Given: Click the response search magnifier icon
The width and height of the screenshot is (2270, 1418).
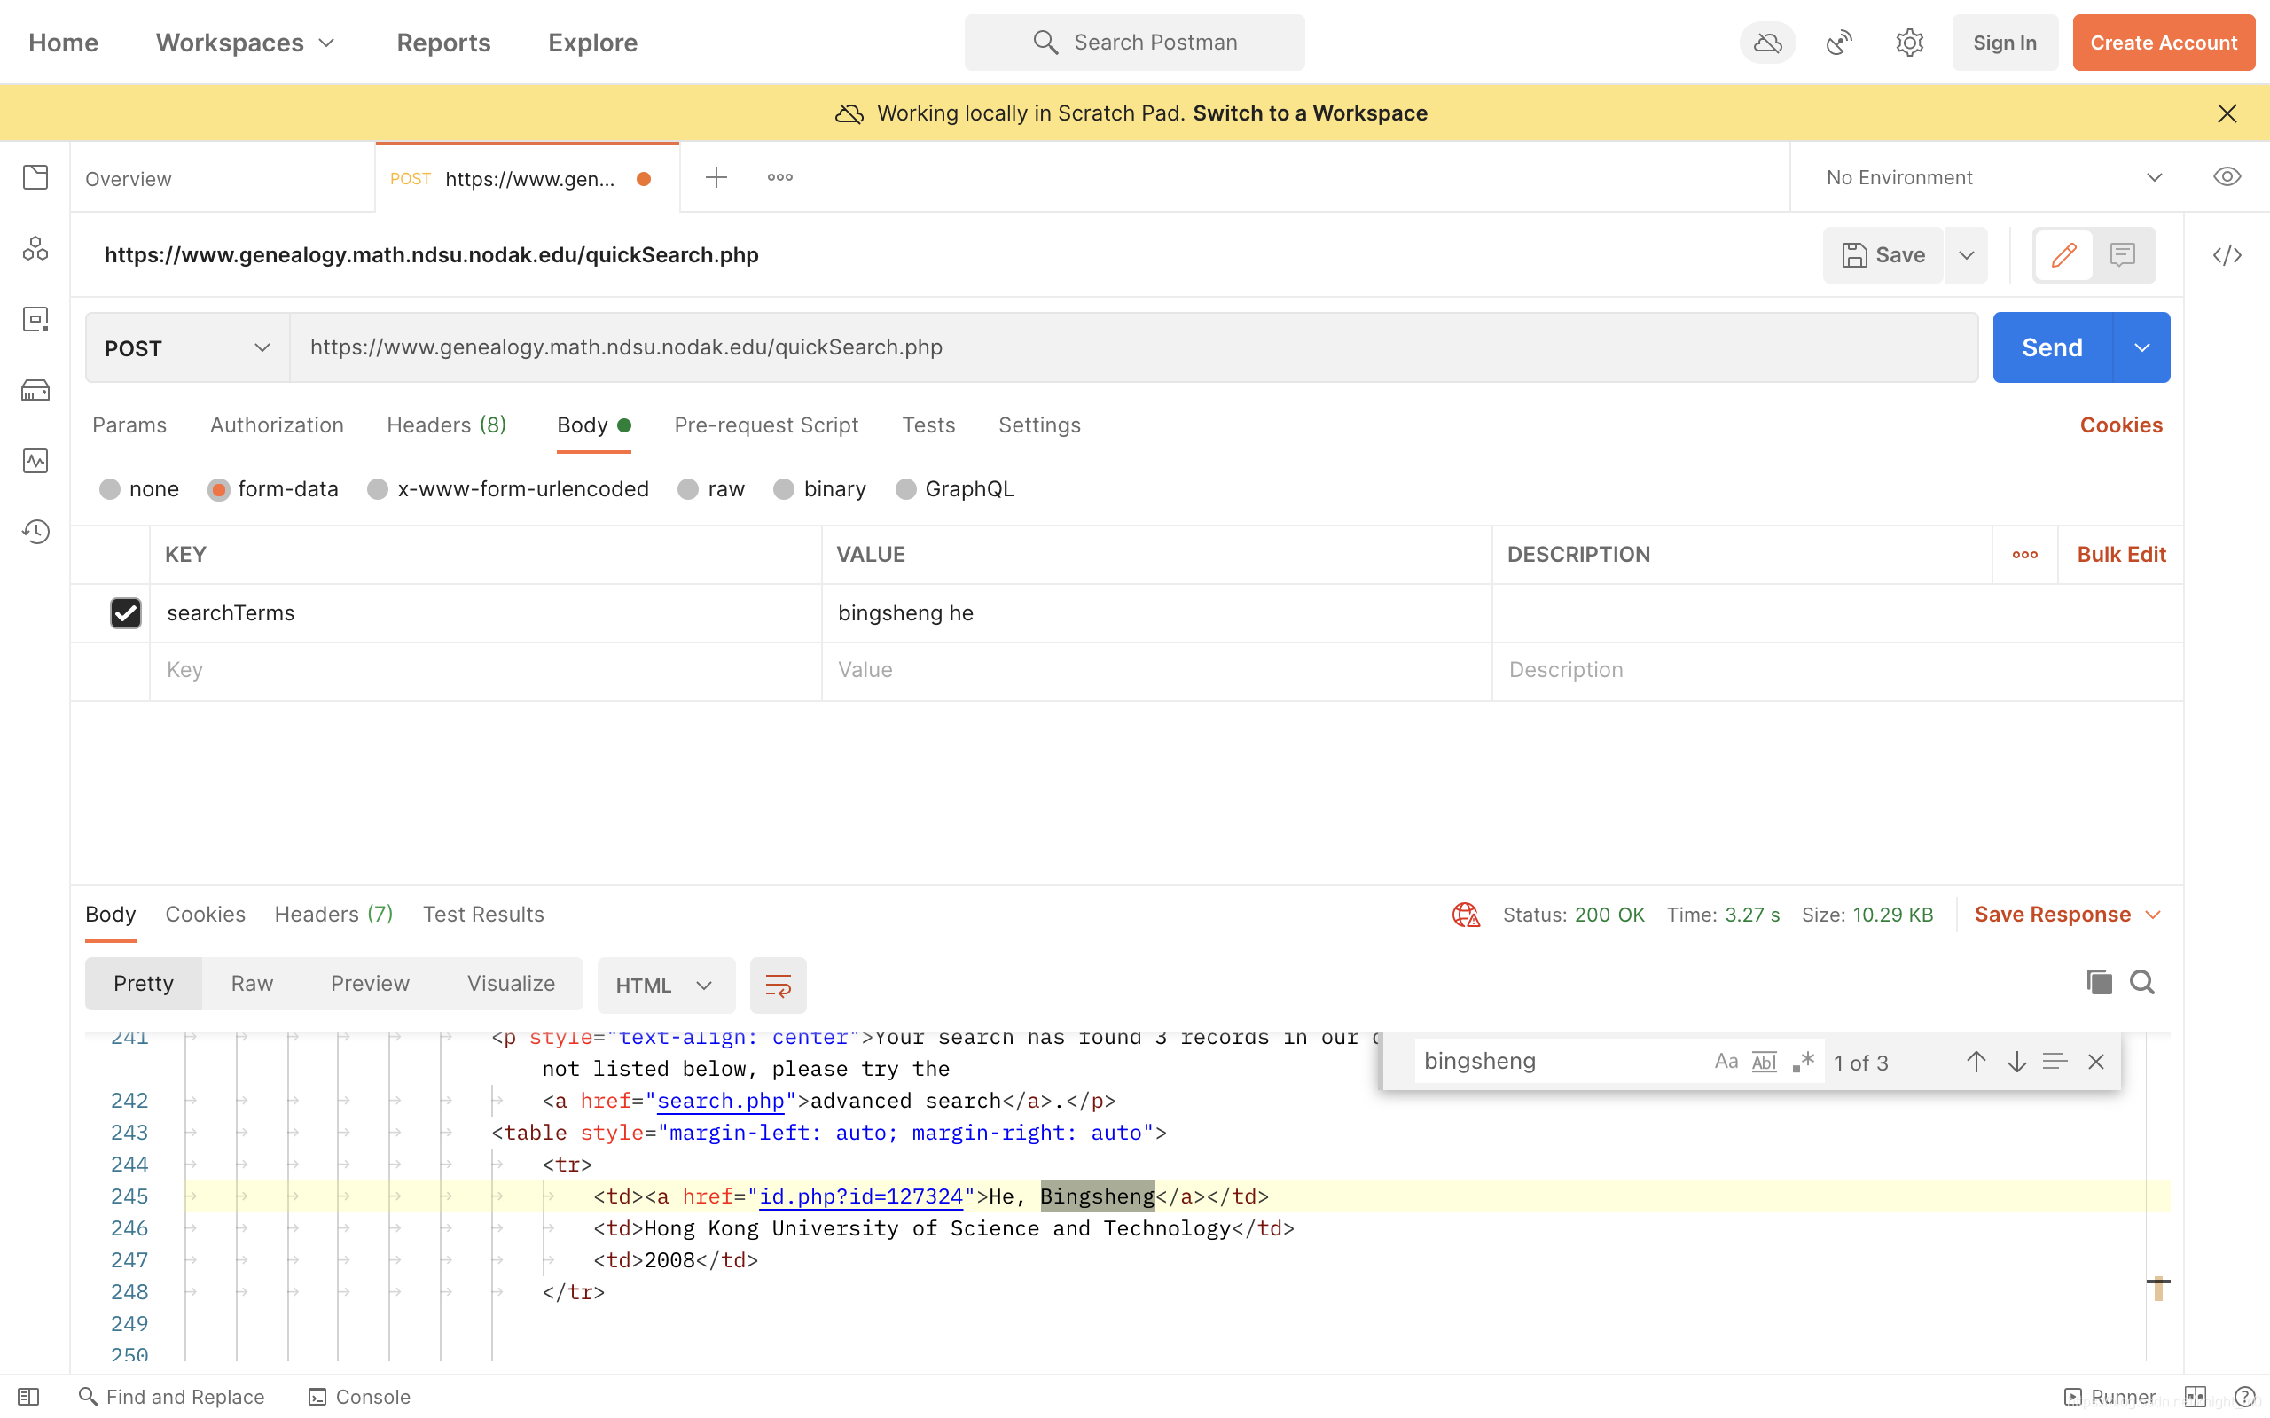Looking at the screenshot, I should pyautogui.click(x=2142, y=982).
